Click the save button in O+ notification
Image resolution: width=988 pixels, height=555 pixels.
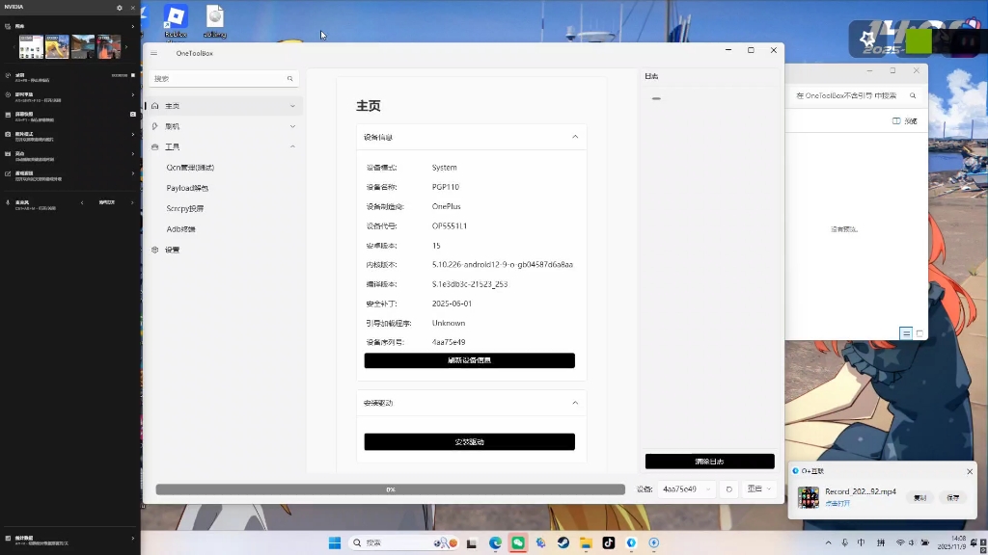pos(952,498)
